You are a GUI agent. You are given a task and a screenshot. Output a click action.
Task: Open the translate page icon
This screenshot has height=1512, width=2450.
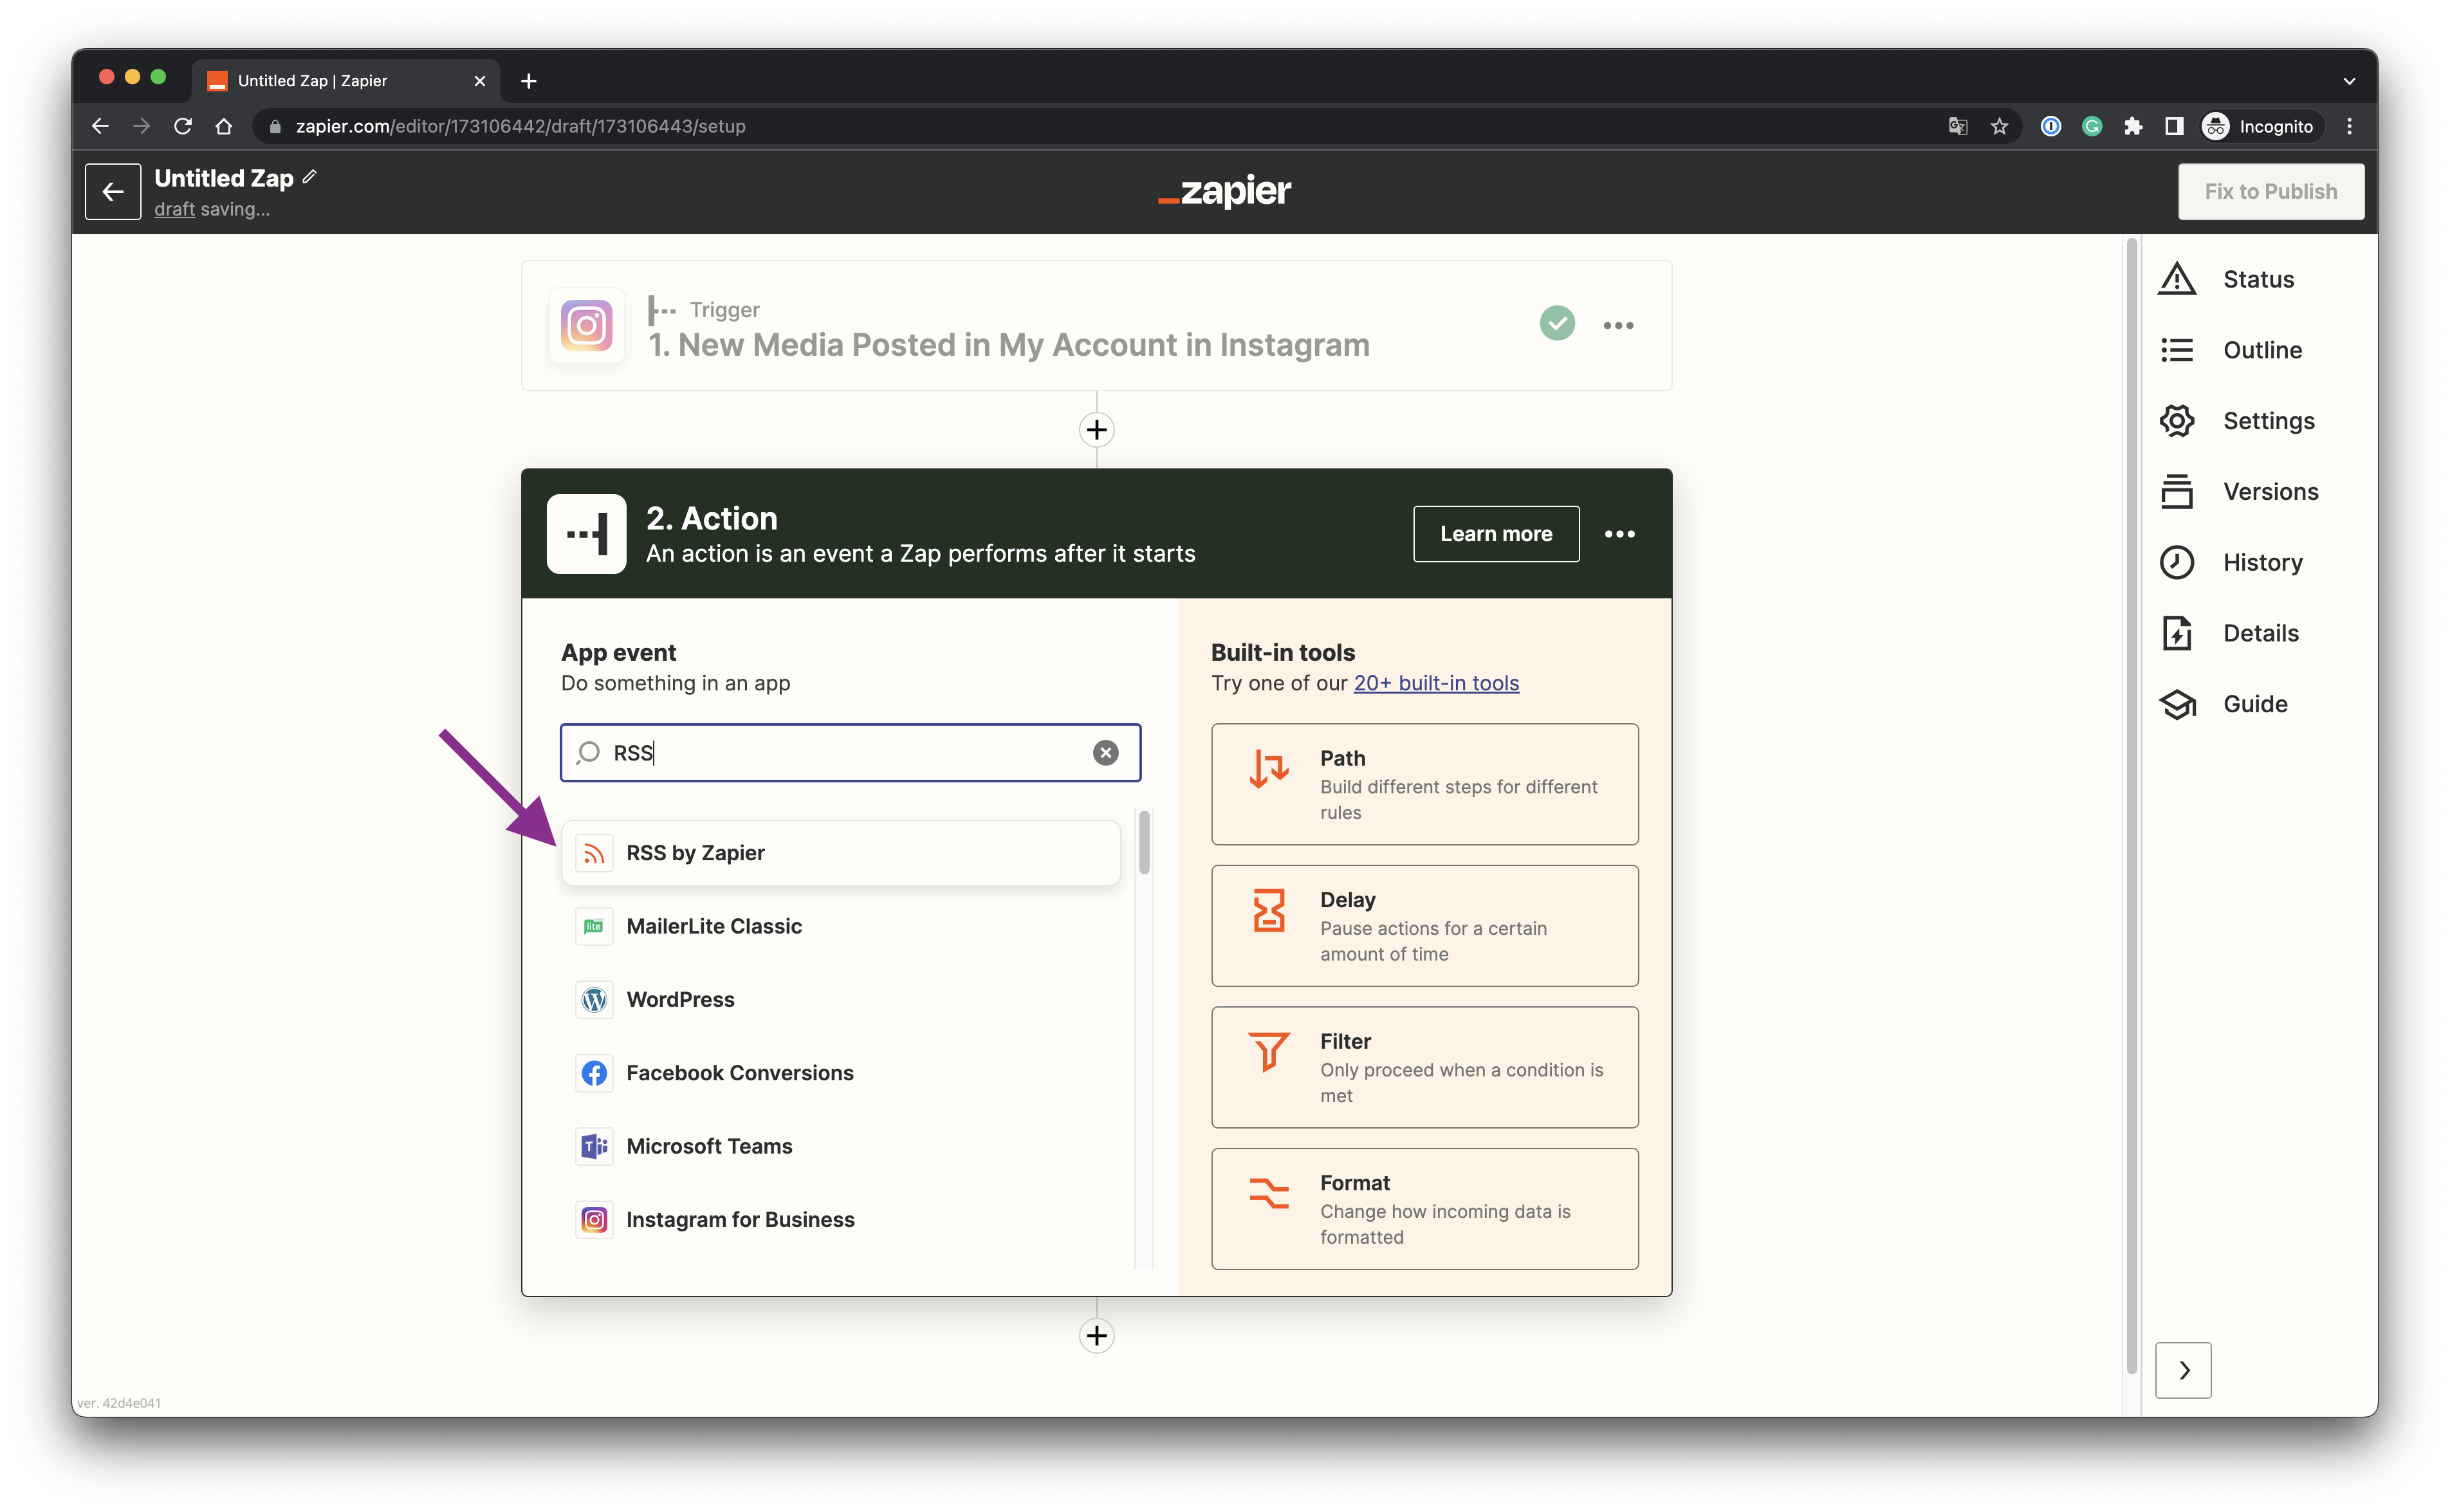coord(1957,126)
